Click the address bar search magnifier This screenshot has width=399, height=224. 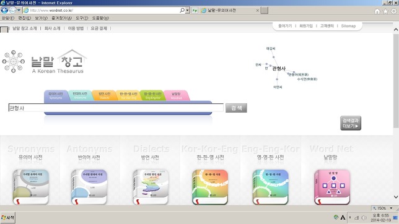coord(182,11)
